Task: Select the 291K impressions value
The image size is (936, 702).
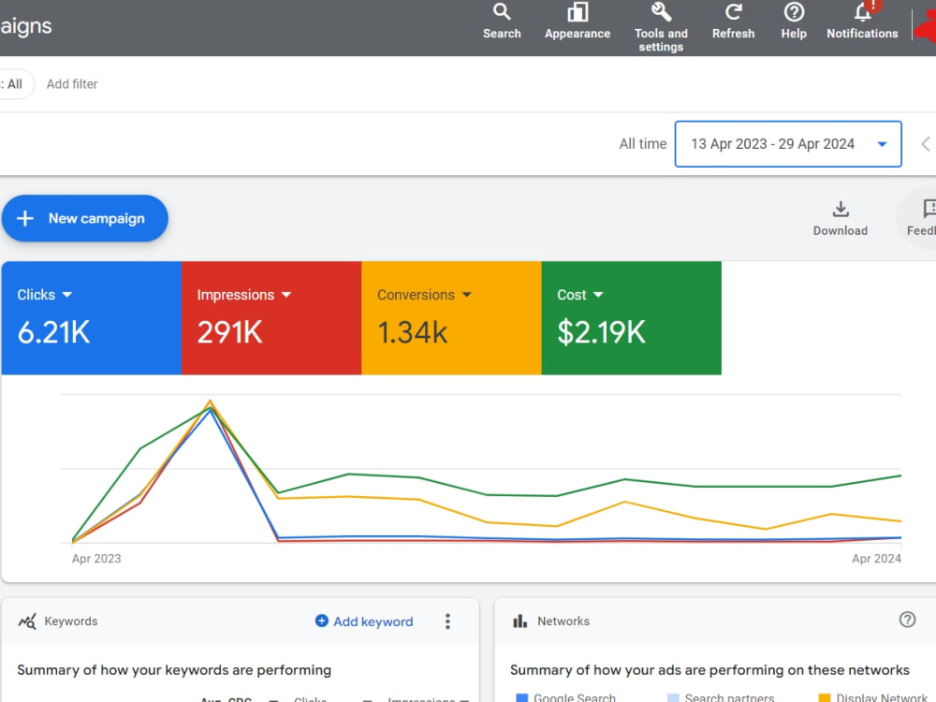Action: point(230,332)
